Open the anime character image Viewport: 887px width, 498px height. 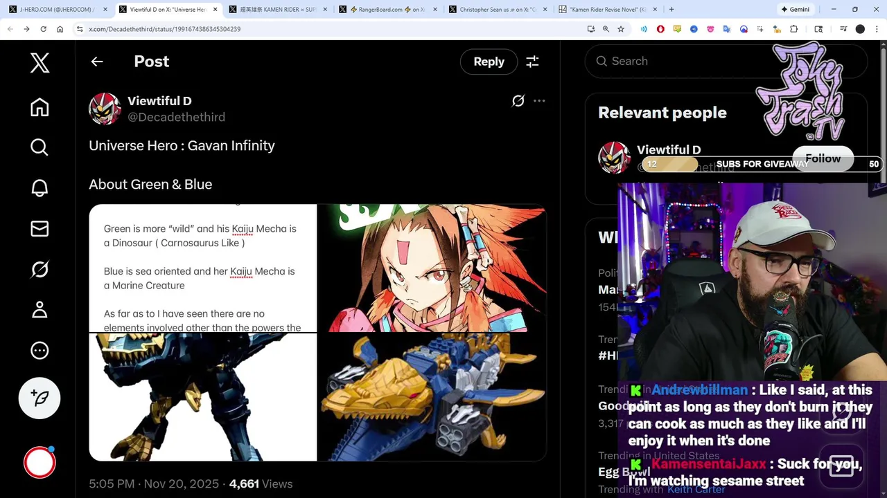coord(432,268)
